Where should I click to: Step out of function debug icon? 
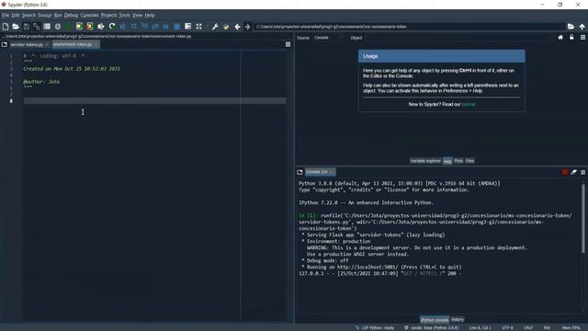point(155,27)
